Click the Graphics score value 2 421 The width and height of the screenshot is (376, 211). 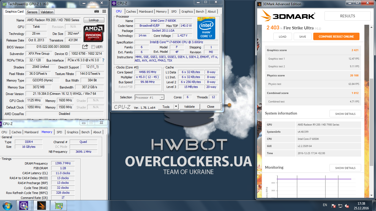[x=355, y=50]
